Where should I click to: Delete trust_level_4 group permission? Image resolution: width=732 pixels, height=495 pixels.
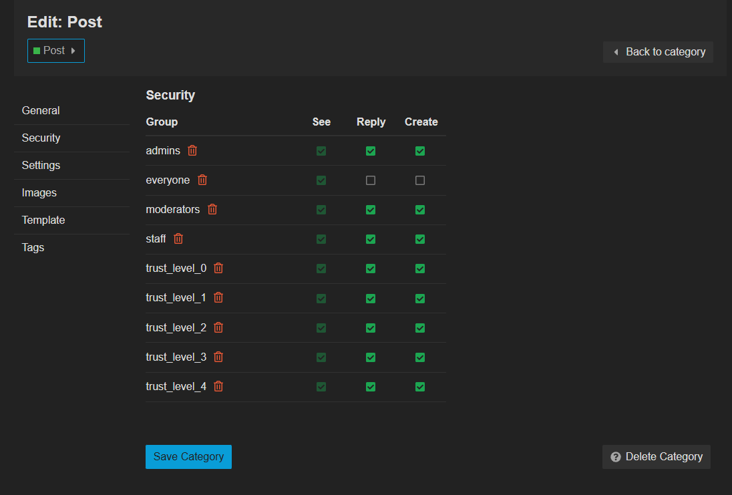coord(218,386)
